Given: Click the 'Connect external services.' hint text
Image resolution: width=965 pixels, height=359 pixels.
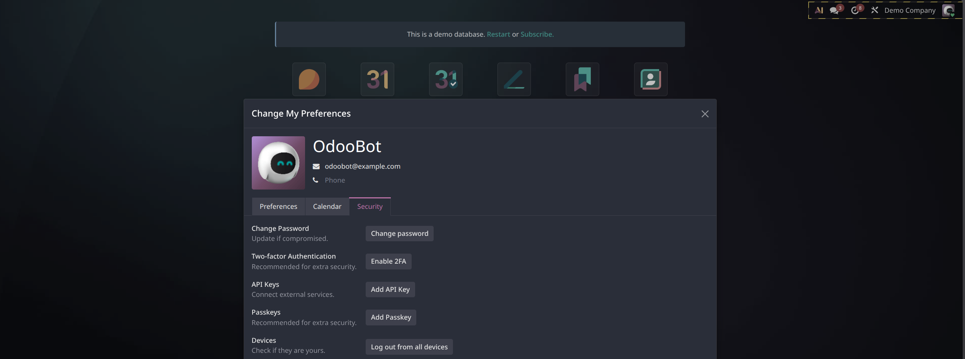Looking at the screenshot, I should click(293, 295).
